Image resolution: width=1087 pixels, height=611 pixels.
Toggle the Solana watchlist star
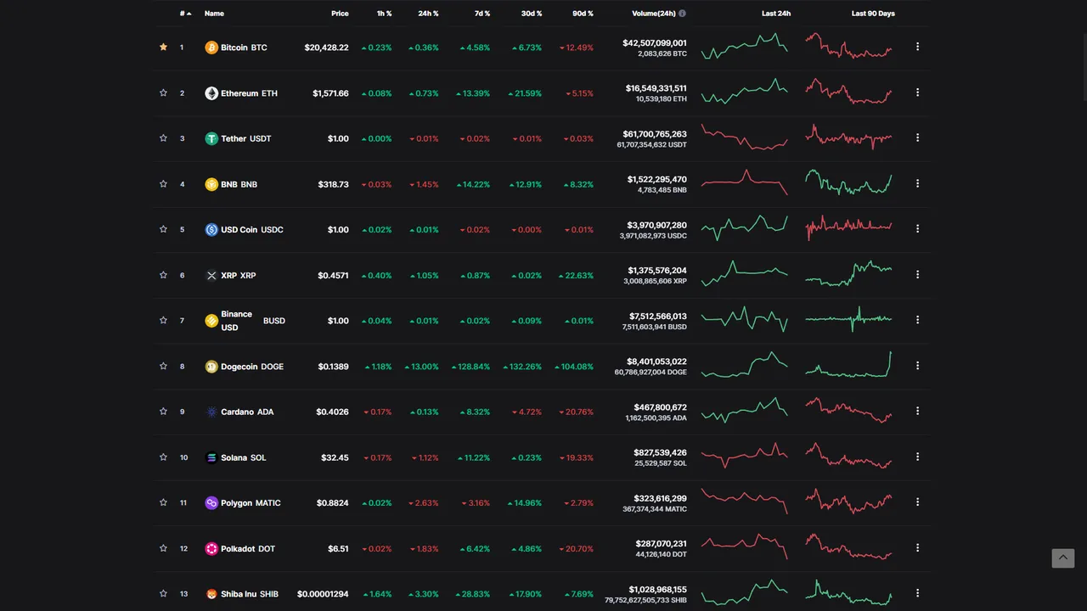coord(163,457)
